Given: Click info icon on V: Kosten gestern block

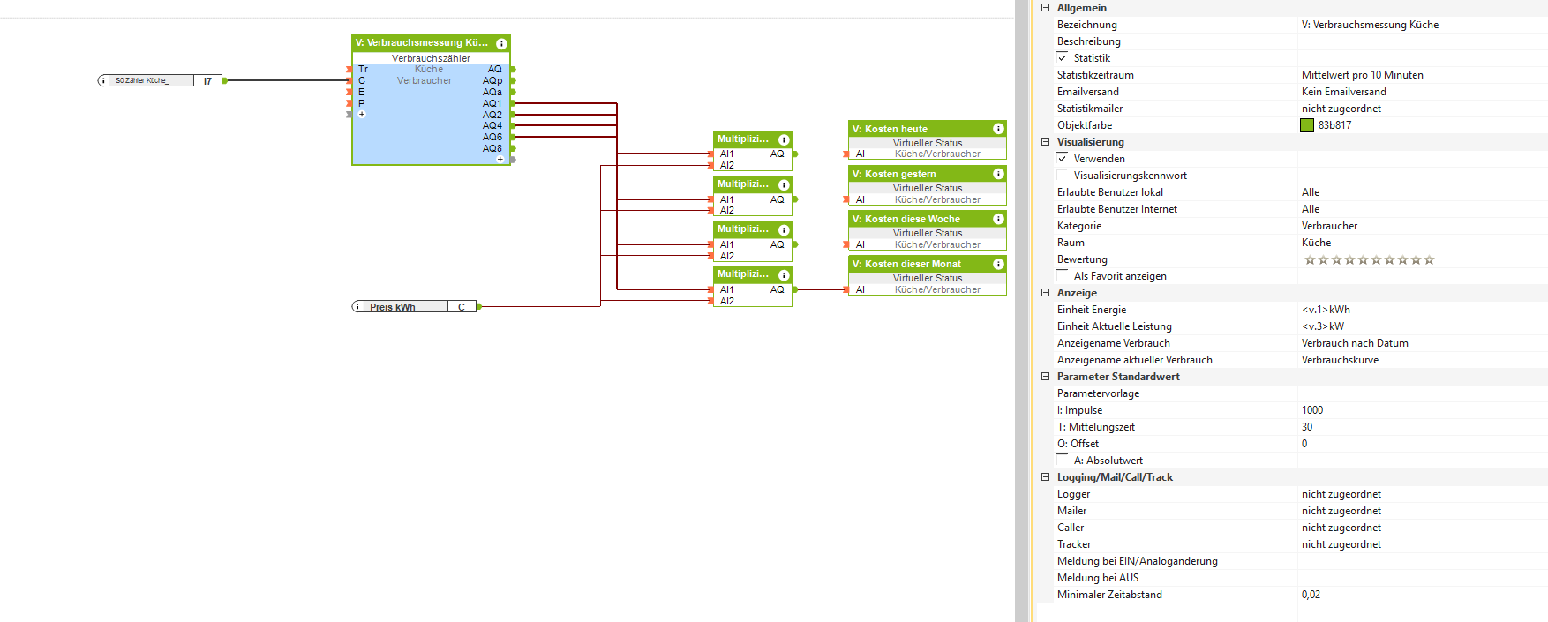Looking at the screenshot, I should click(998, 174).
